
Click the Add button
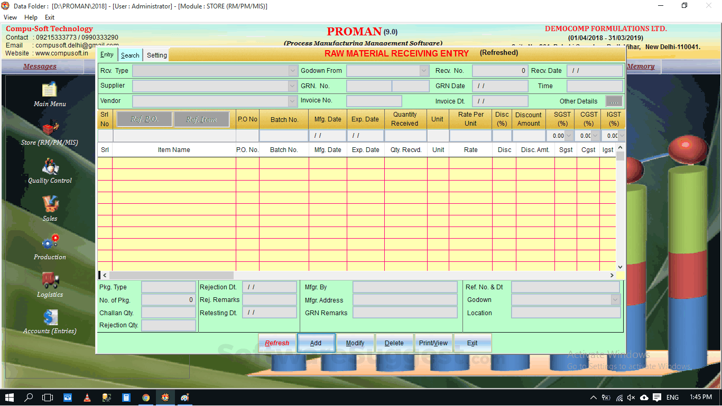(x=316, y=343)
